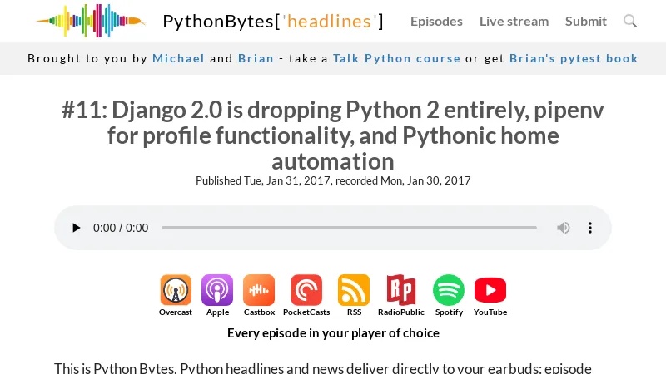Follow the Talk Python course link
Screen dimensions: 666x374
pyautogui.click(x=396, y=58)
